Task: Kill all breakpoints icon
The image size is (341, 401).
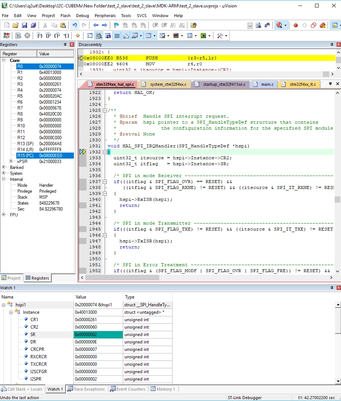Action: (x=322, y=25)
